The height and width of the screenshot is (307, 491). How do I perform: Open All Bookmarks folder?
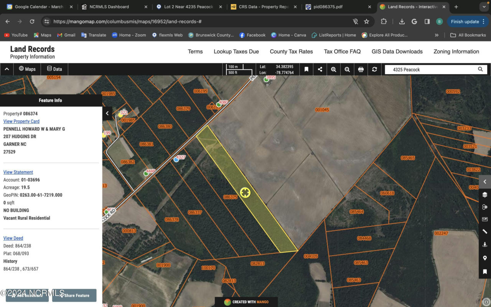coord(468,35)
